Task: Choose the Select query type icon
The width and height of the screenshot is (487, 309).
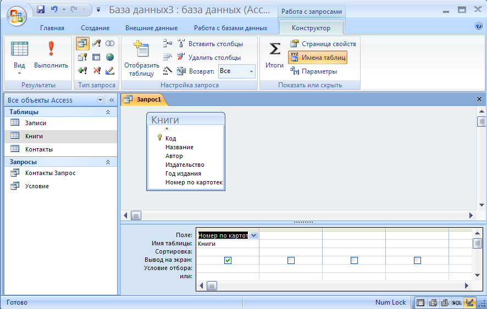Action: click(x=82, y=44)
